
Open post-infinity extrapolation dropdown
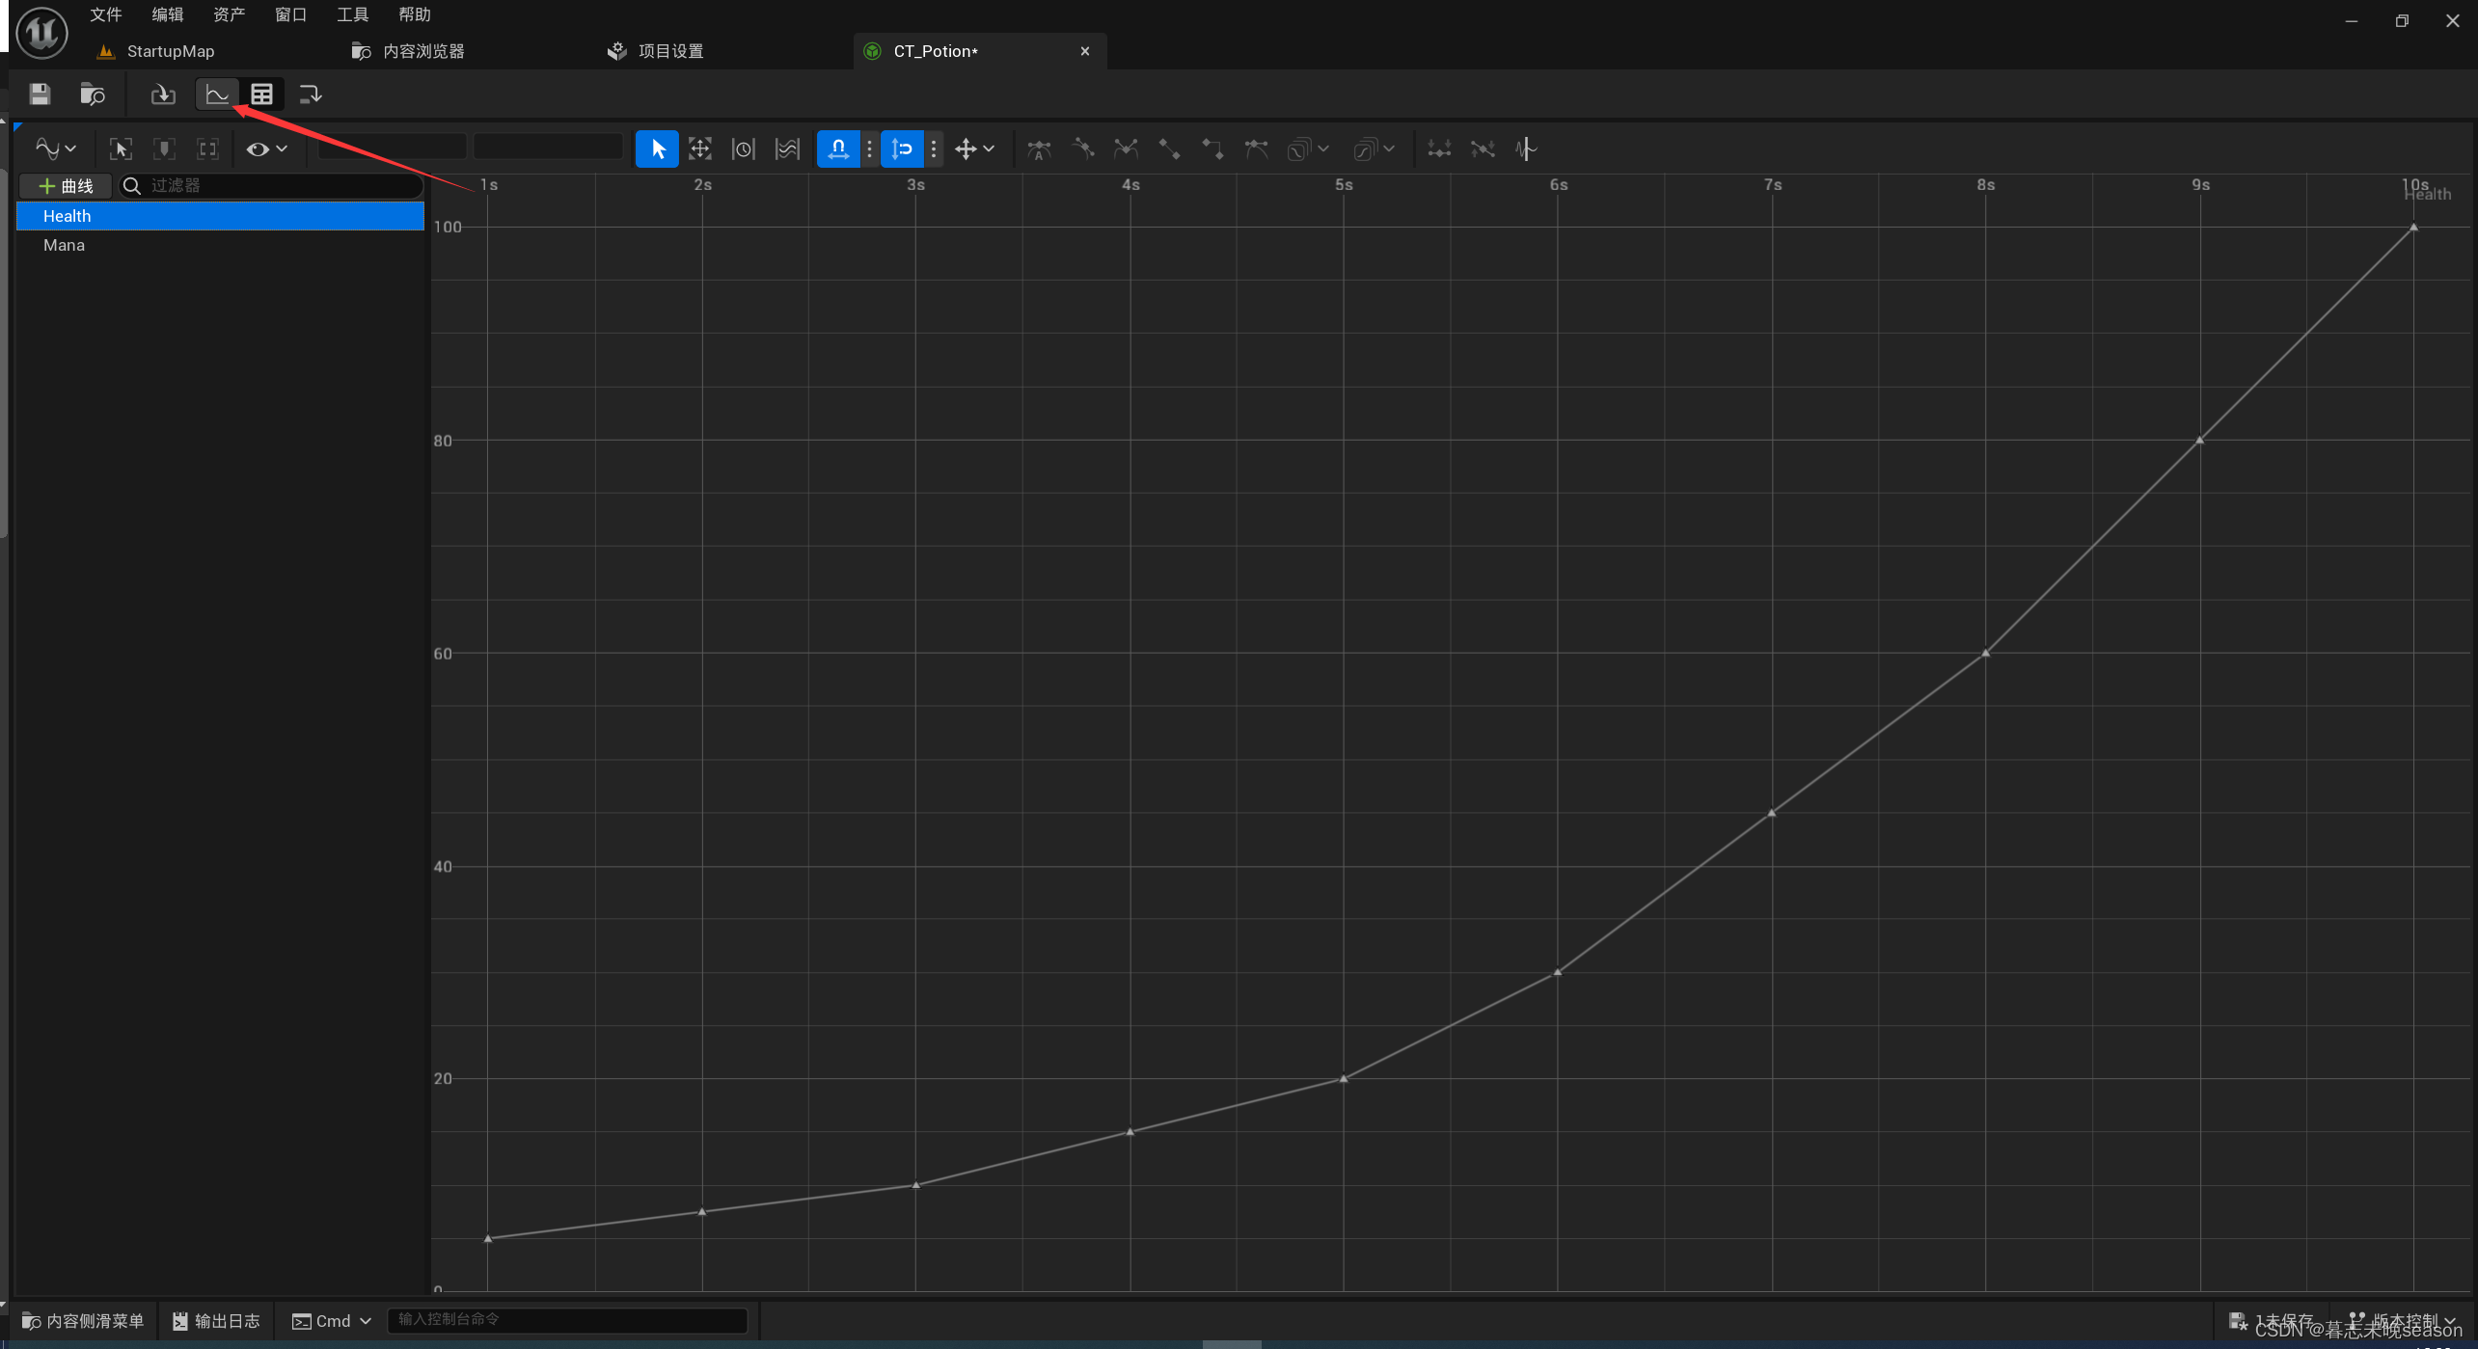[x=1374, y=148]
